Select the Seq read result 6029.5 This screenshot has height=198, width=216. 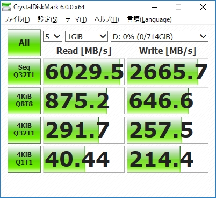pos(84,72)
